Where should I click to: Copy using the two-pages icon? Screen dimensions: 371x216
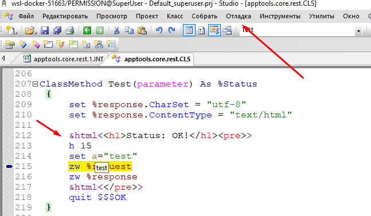[129, 30]
